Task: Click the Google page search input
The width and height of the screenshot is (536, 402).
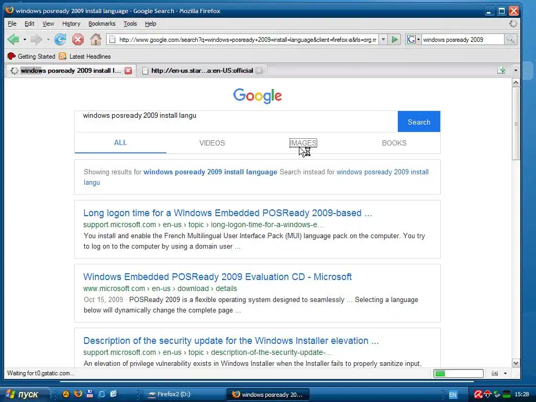Action: [x=236, y=121]
